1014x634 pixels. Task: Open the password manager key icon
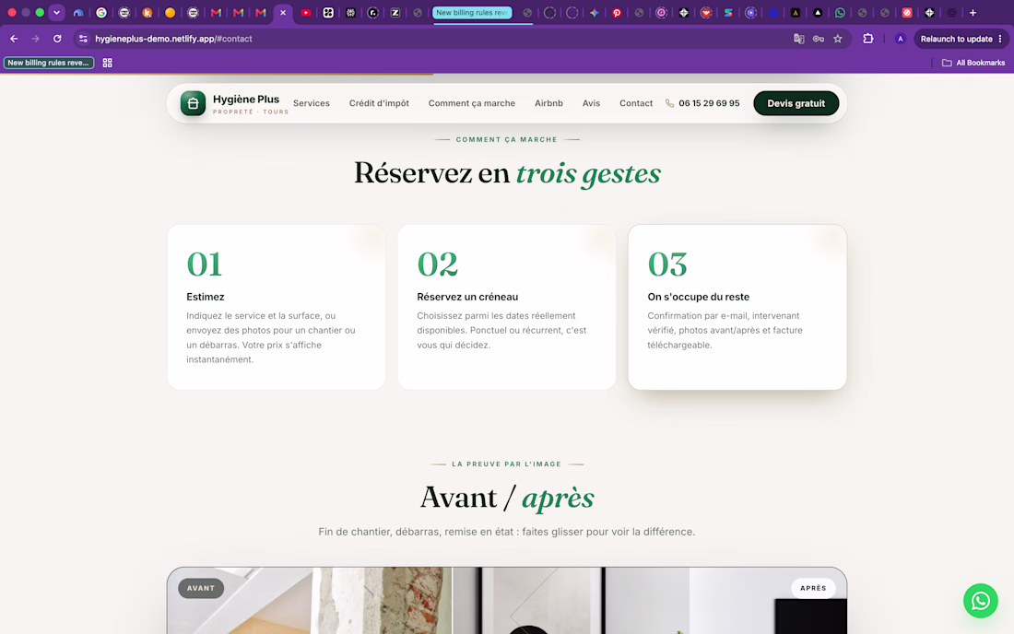818,39
